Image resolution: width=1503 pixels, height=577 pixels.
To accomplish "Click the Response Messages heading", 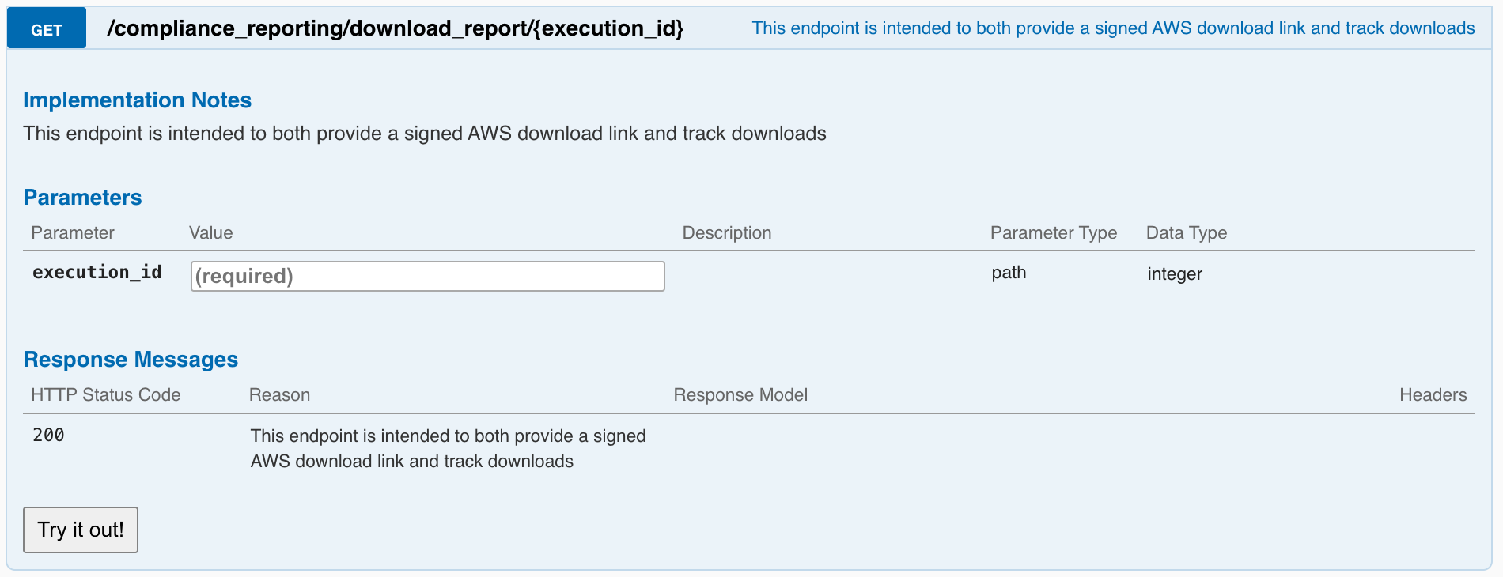I will coord(131,360).
